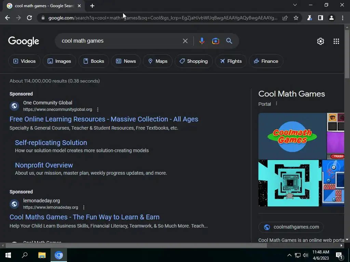The height and width of the screenshot is (262, 350).
Task: Click the horizontal scrollbar thumb
Action: point(136,246)
